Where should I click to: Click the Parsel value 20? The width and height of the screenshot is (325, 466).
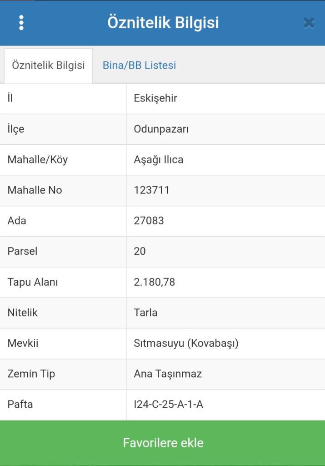140,251
